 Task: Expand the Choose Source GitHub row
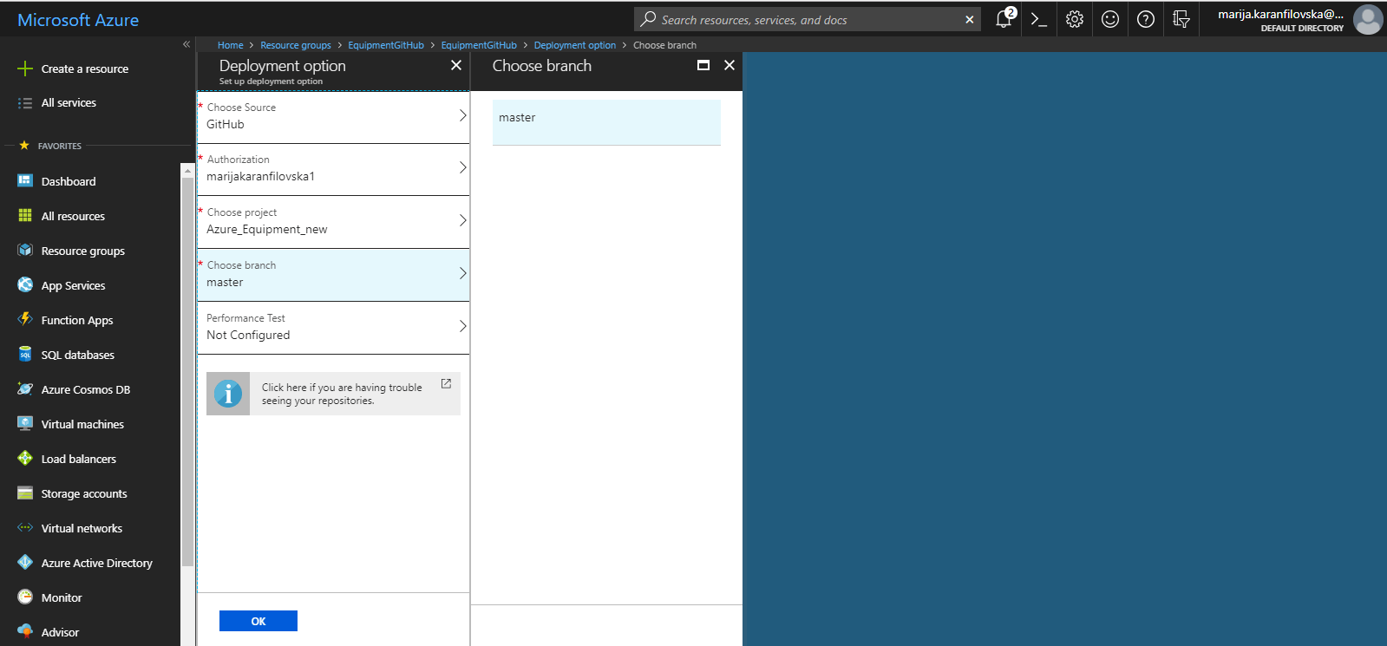333,116
